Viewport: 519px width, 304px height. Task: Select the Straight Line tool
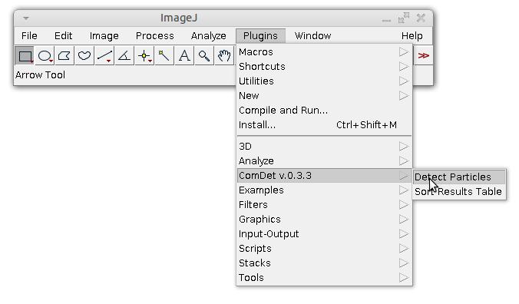(104, 56)
